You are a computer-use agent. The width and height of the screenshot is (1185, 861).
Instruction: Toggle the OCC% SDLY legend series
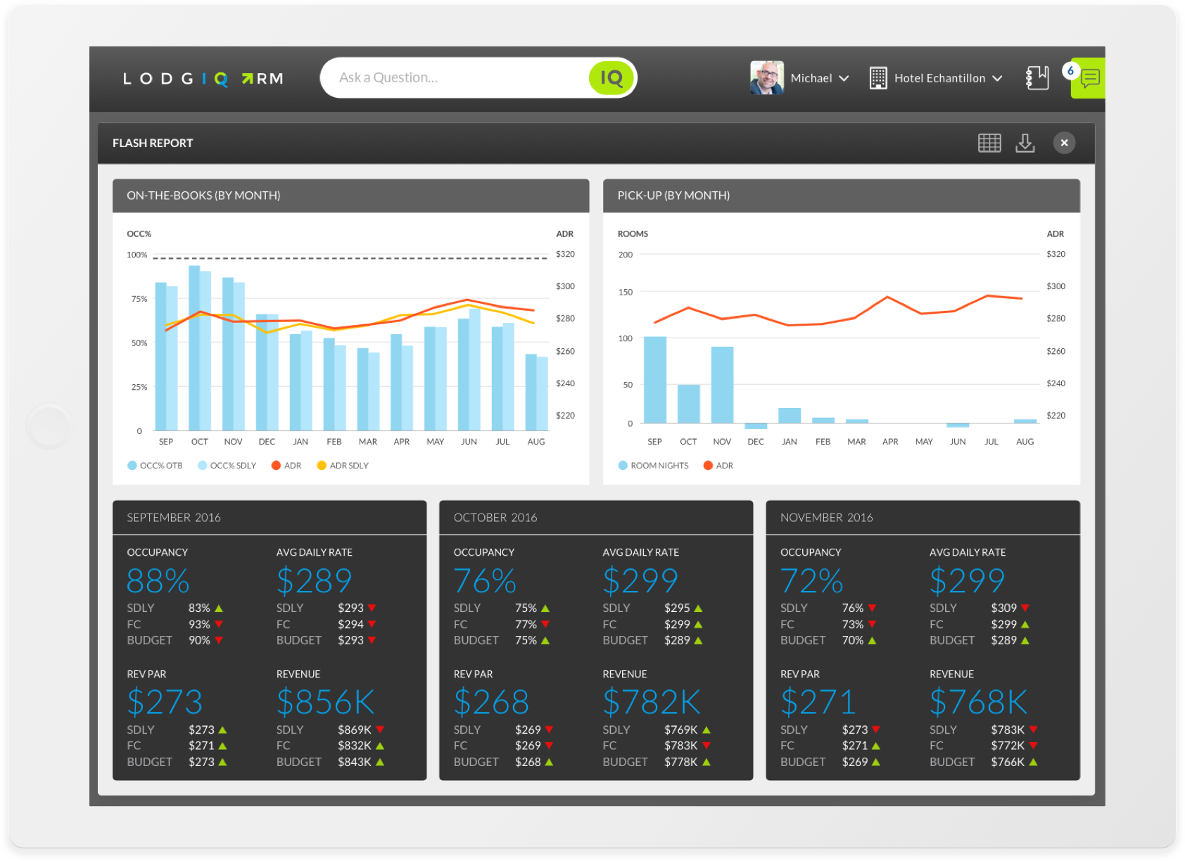[x=227, y=466]
